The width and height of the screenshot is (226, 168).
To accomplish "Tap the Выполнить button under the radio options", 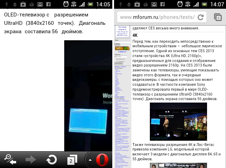I will pos(119,63).
